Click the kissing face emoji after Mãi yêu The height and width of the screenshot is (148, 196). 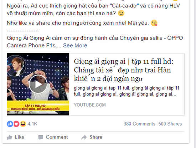(154, 23)
